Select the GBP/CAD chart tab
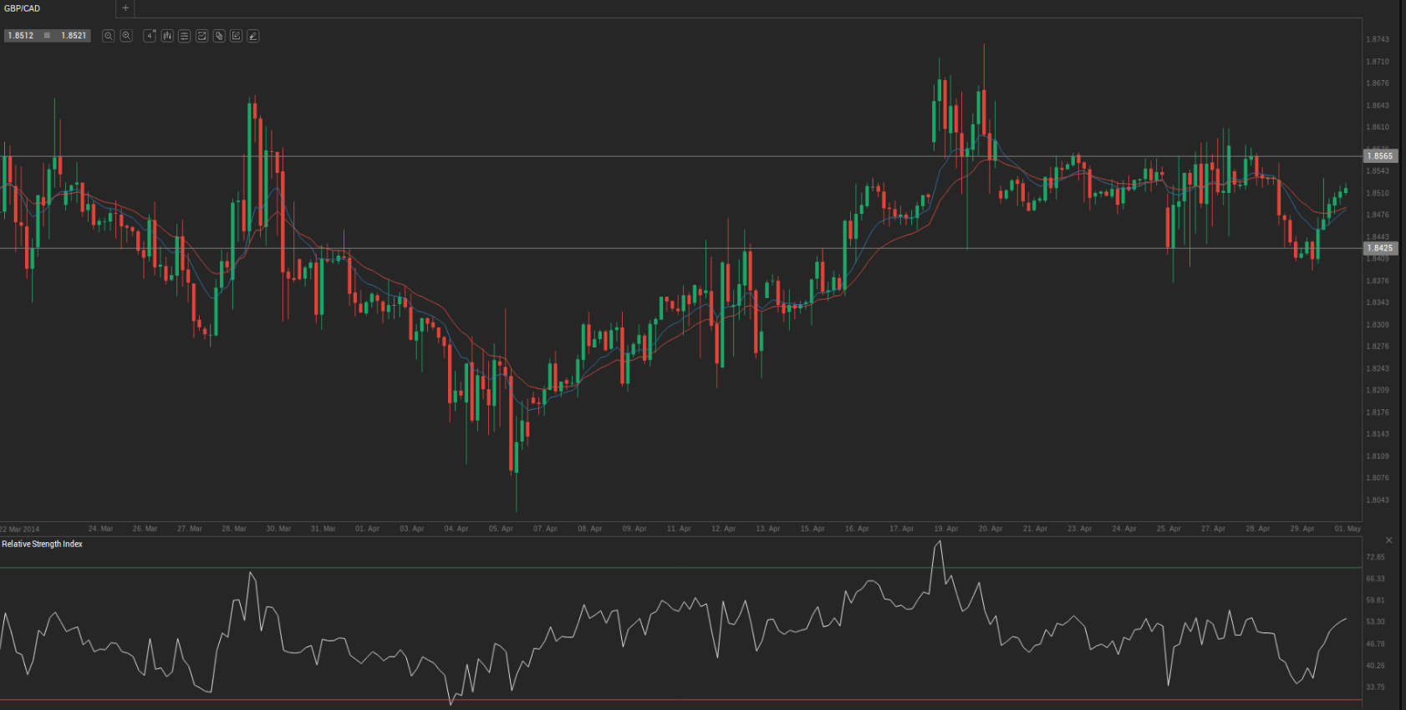The image size is (1406, 710). pos(23,8)
